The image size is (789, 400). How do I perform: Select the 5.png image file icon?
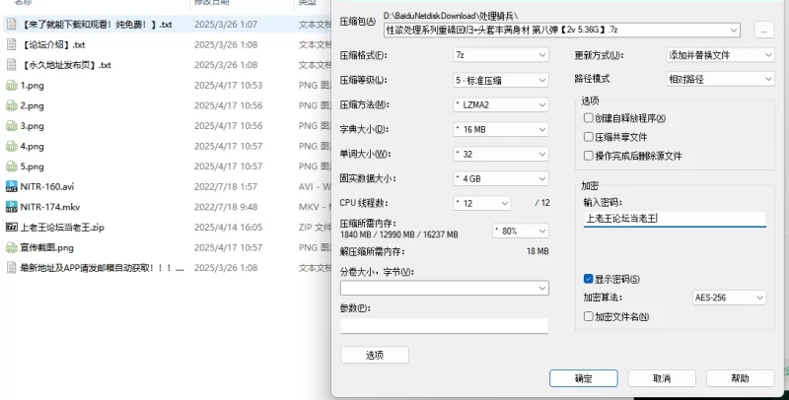[x=12, y=167]
